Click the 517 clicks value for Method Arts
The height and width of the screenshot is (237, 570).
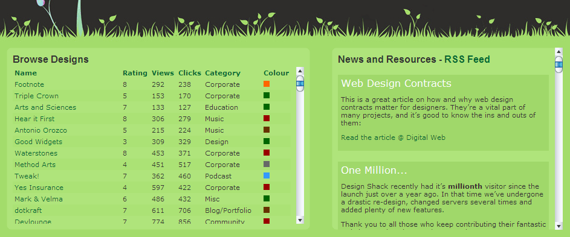tap(185, 165)
